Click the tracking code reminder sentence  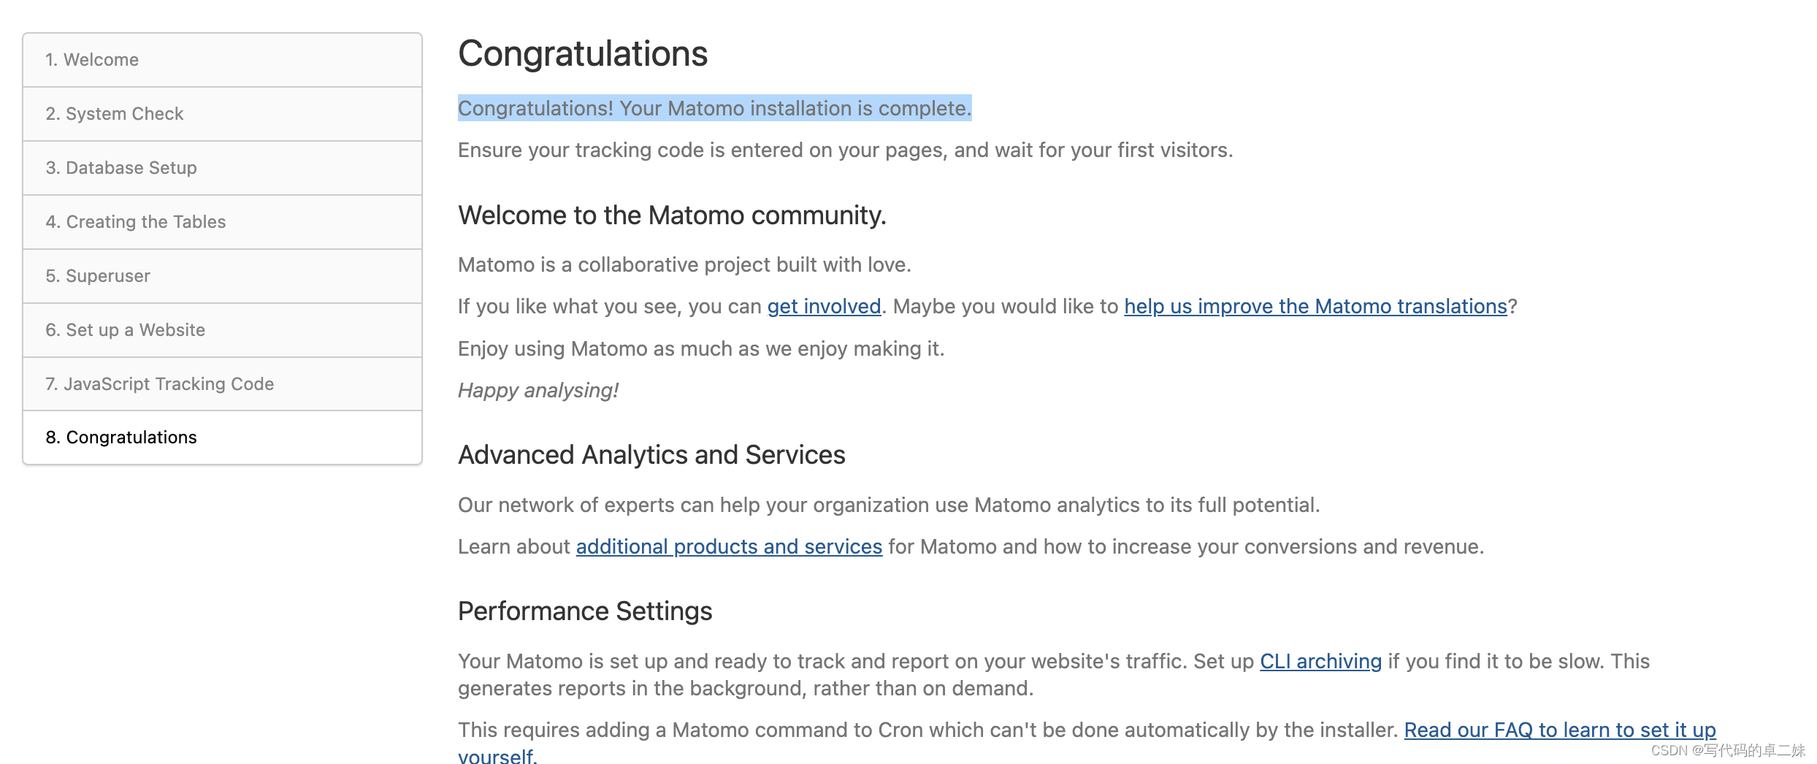click(x=845, y=150)
